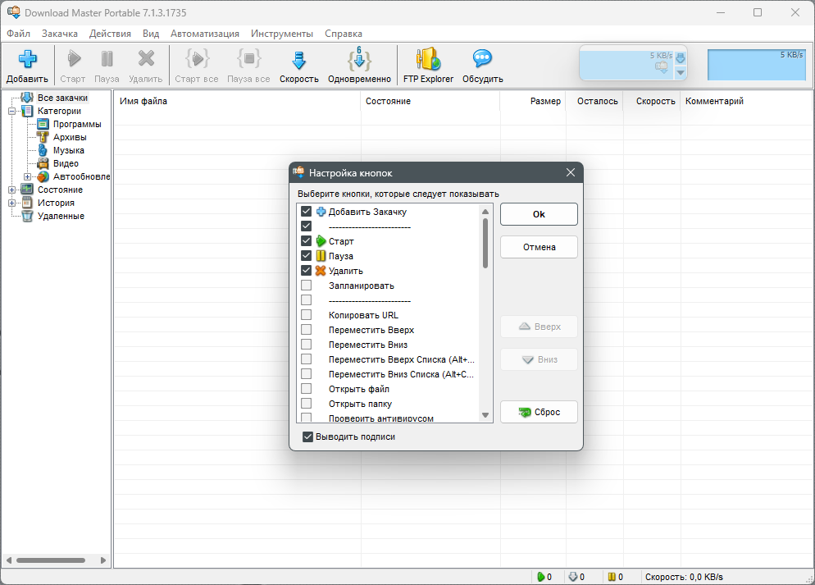This screenshot has height=585, width=815.
Task: Select the Архивы category icon
Action: [x=43, y=137]
